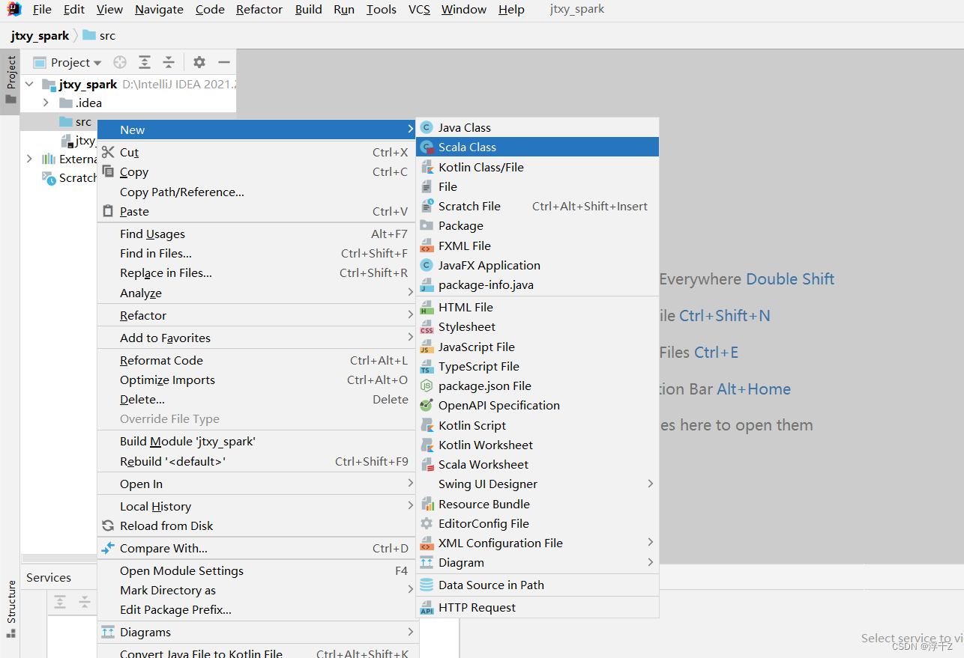Click the Cut scissors icon in context menu
The height and width of the screenshot is (658, 964).
(x=108, y=152)
